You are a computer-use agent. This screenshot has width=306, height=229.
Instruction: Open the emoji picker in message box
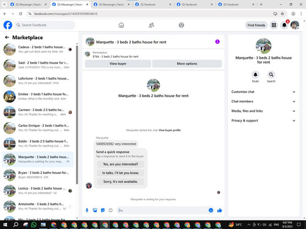pyautogui.click(x=211, y=210)
